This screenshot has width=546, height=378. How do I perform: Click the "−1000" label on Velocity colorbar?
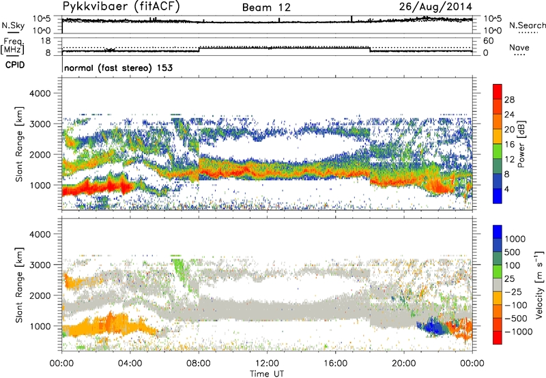518,332
